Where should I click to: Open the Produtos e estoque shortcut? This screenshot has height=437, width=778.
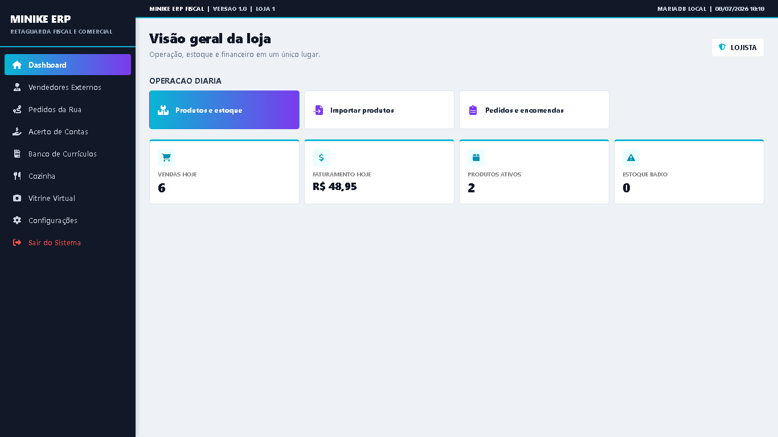pyautogui.click(x=224, y=110)
